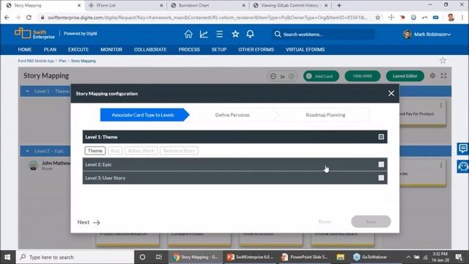Open the notifications bell icon
Viewport: 469px width, 264px height.
pyautogui.click(x=250, y=34)
